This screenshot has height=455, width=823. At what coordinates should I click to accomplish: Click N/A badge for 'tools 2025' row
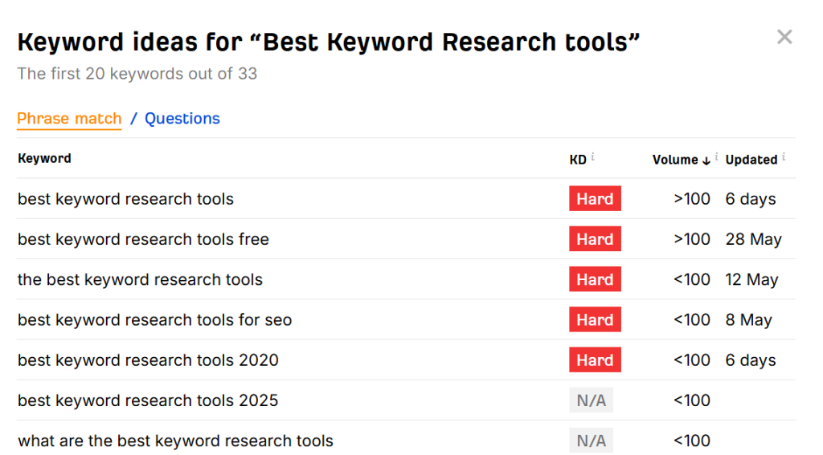[x=591, y=400]
